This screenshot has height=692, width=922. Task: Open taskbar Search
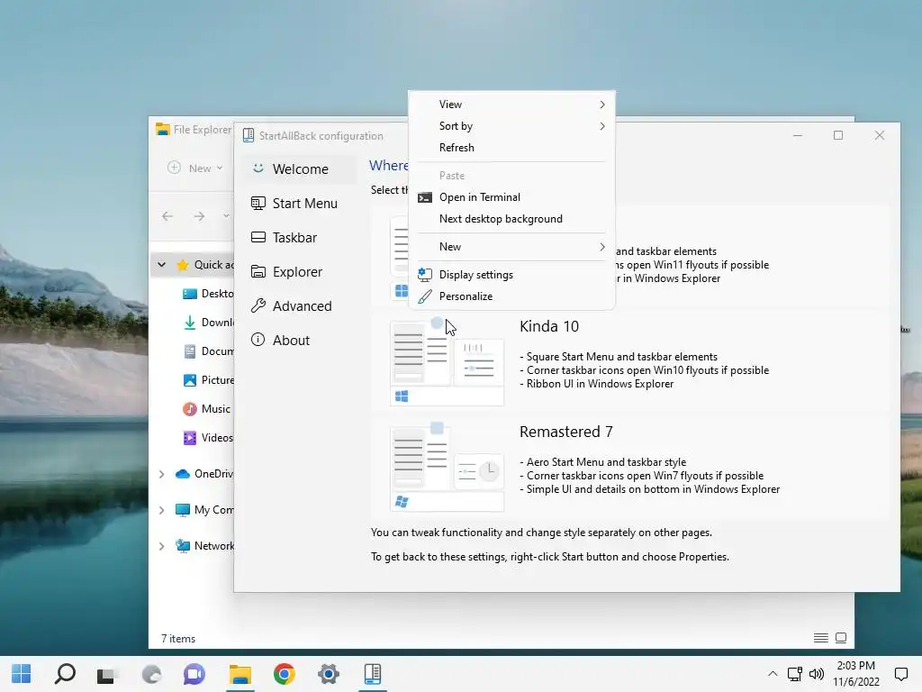coord(65,674)
